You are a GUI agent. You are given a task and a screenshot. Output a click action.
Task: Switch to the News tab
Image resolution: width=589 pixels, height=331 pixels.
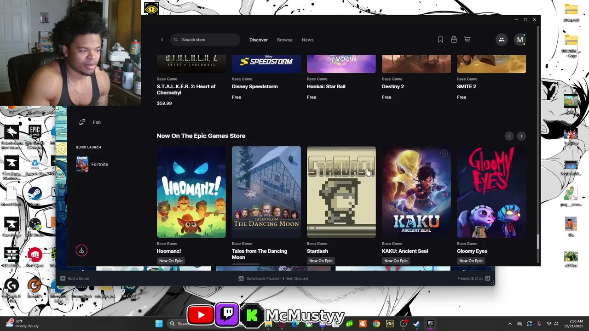coord(308,40)
